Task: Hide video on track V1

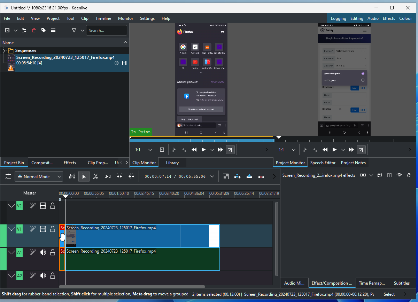Action: coord(43,229)
